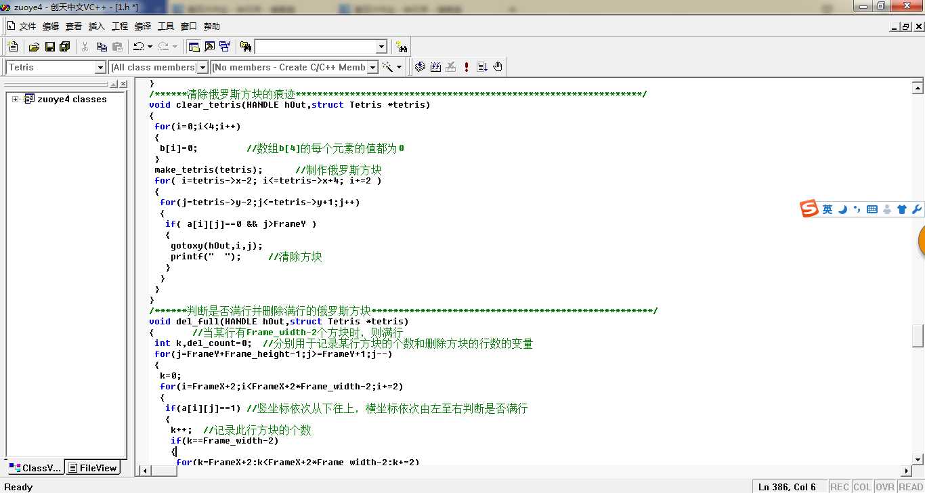925x493 pixels.
Task: Open the Window List icon
Action: pyautogui.click(x=225, y=47)
